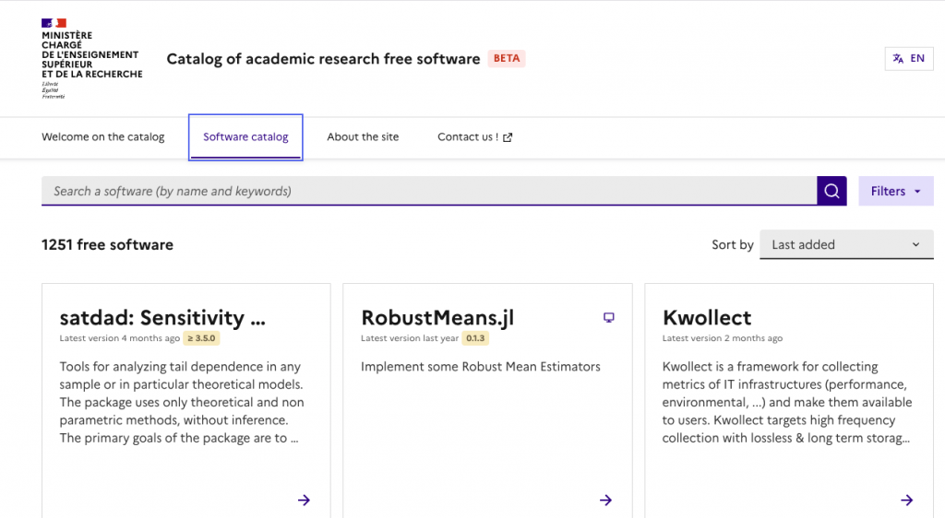
Task: Select the Software catalog tab
Action: [x=245, y=137]
